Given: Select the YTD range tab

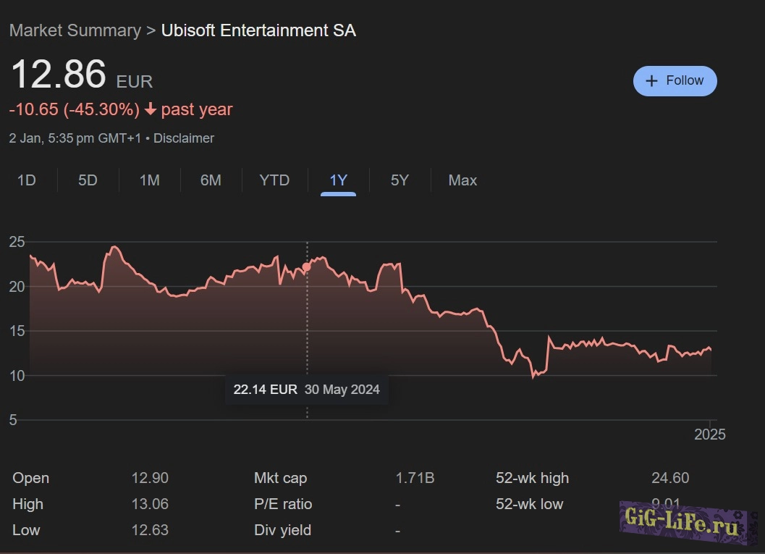Looking at the screenshot, I should point(274,180).
